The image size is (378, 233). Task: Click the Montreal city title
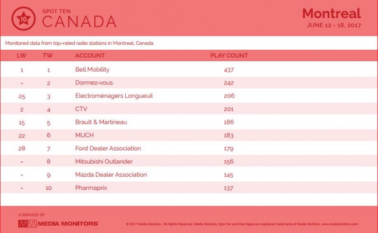tap(331, 13)
